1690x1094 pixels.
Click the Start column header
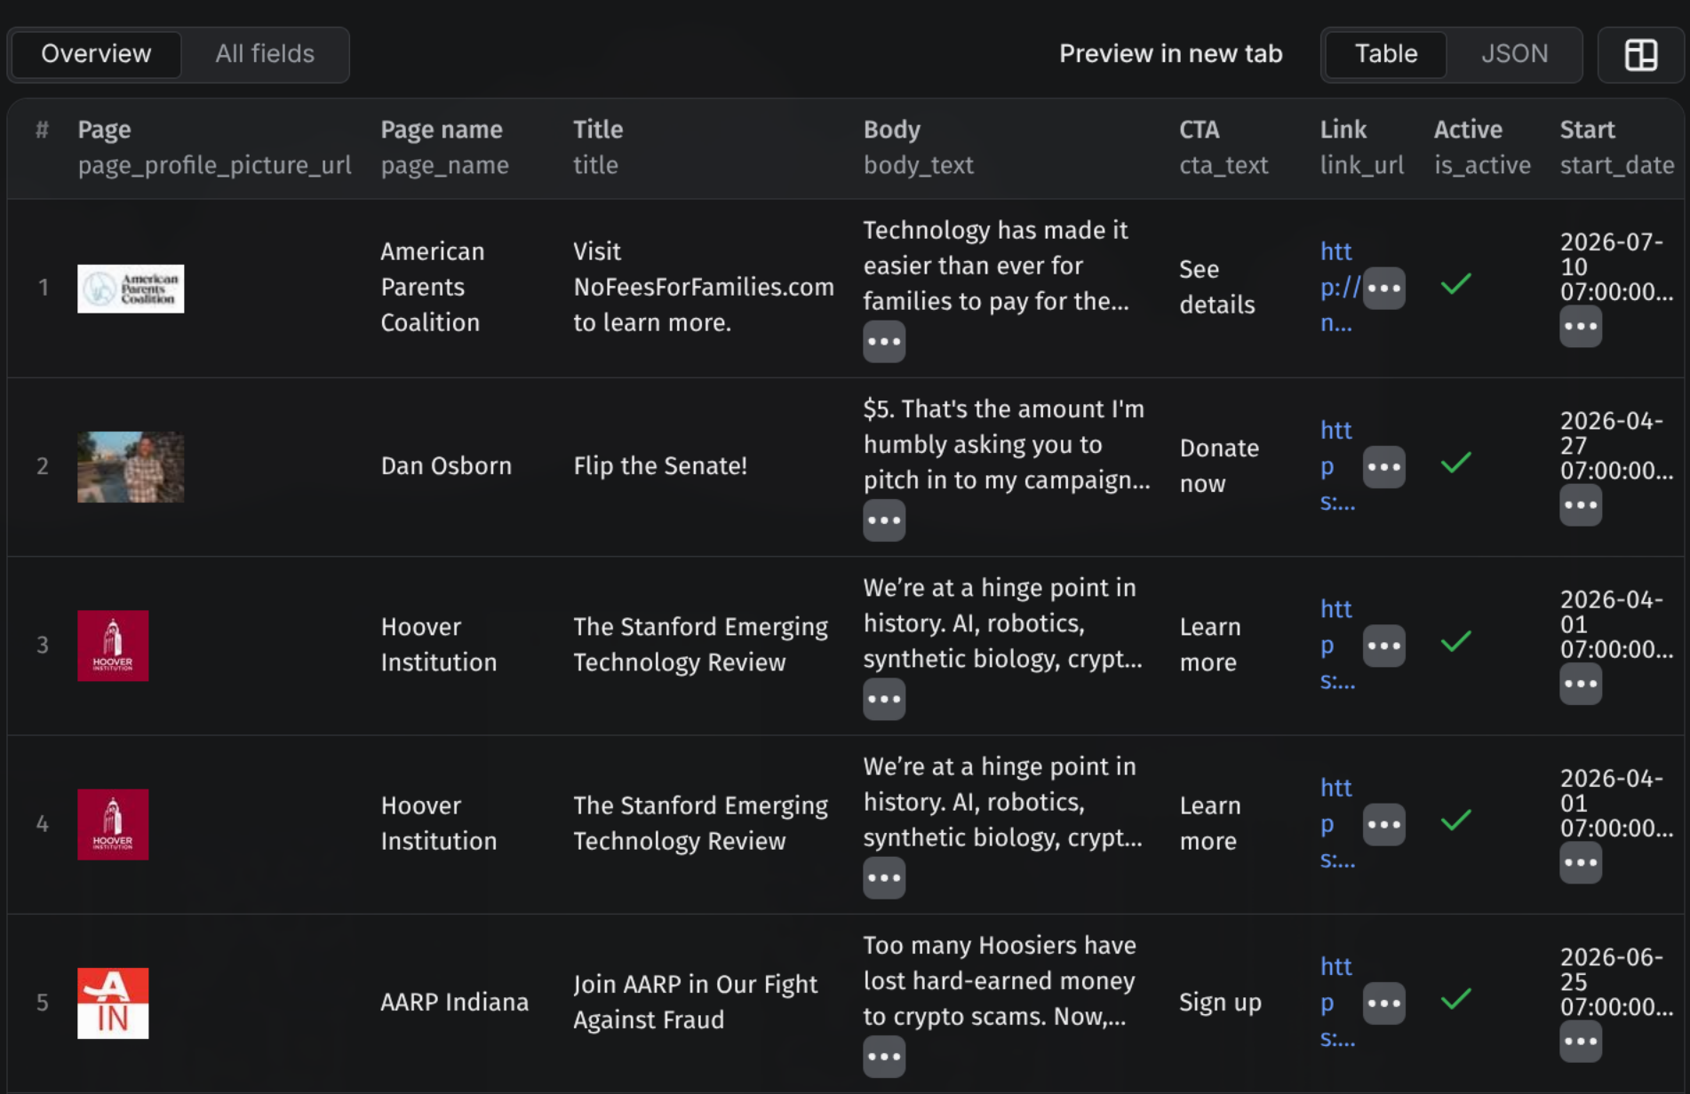1617,147
